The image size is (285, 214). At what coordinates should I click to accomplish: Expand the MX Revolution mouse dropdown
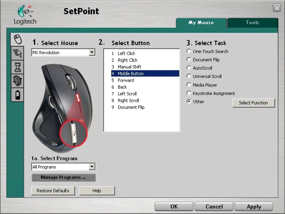click(92, 53)
